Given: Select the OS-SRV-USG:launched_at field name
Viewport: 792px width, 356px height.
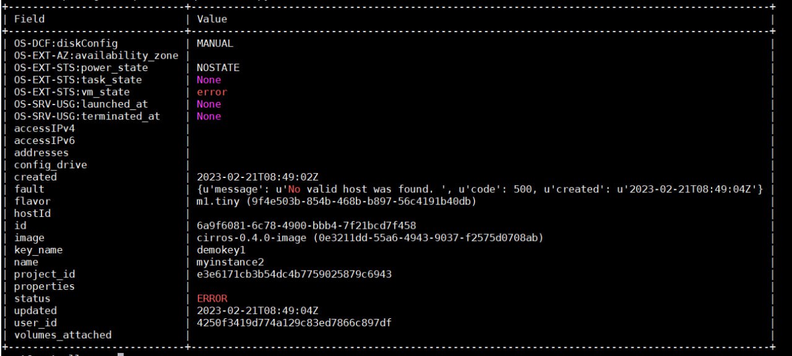Looking at the screenshot, I should tap(81, 104).
